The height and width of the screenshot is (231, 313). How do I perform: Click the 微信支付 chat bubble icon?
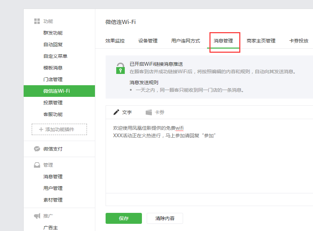37,149
